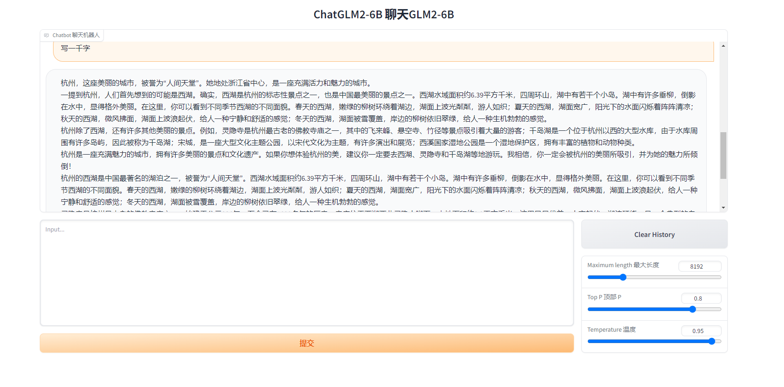Edit the Temperature value 0.95
The height and width of the screenshot is (387, 784).
coord(701,331)
